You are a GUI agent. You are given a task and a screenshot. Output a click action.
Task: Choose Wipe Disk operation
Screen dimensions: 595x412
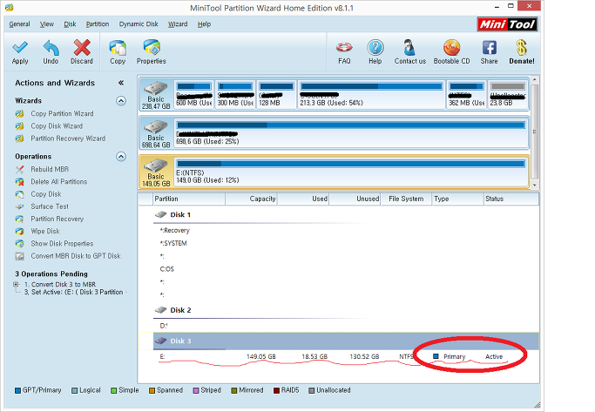[x=45, y=231]
